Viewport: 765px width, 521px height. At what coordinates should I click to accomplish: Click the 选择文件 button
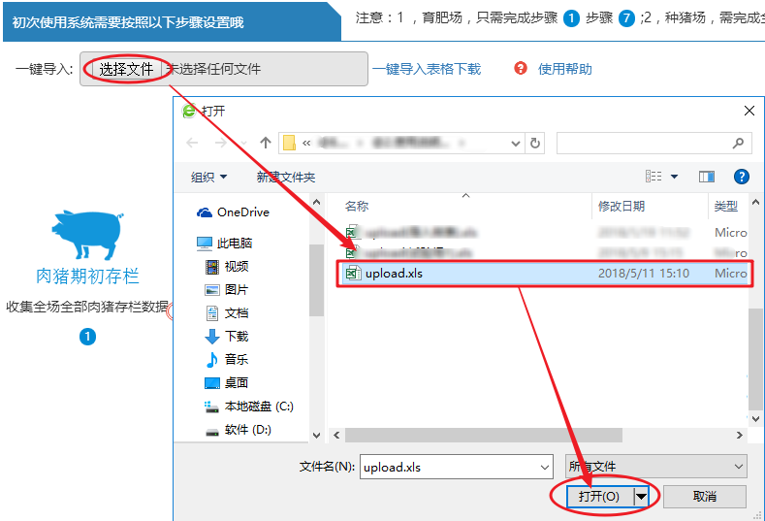(x=126, y=69)
